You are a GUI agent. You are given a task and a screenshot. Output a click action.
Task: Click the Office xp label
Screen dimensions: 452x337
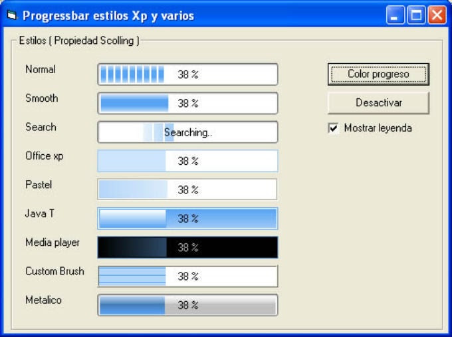(x=45, y=156)
